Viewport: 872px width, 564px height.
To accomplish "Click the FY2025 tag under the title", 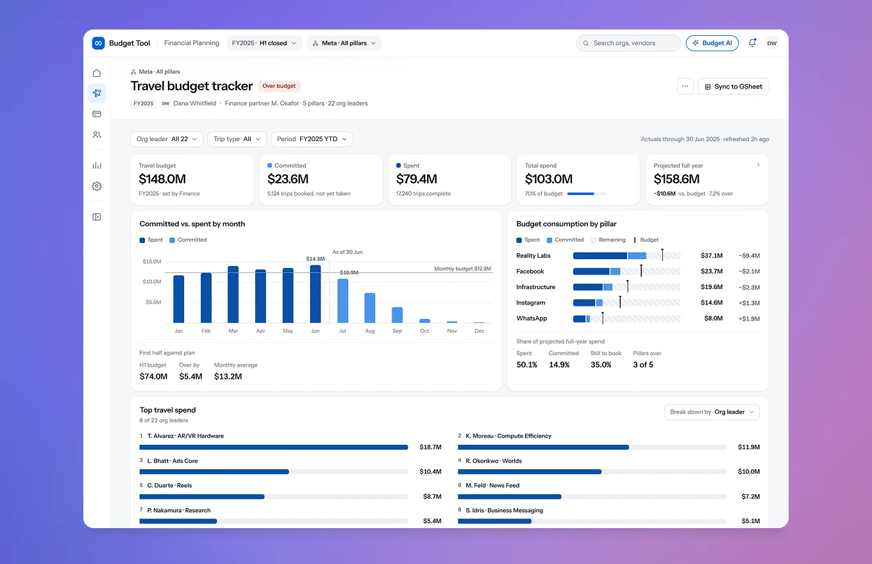I will (144, 103).
